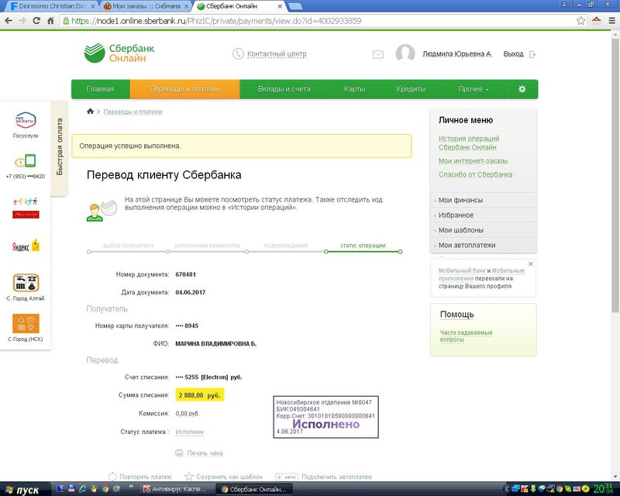
Task: Click the Sberbank Online logo
Action: 119,53
